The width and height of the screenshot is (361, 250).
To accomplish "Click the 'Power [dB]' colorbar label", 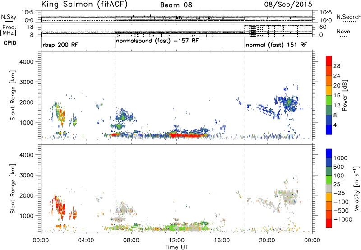I will point(344,95).
